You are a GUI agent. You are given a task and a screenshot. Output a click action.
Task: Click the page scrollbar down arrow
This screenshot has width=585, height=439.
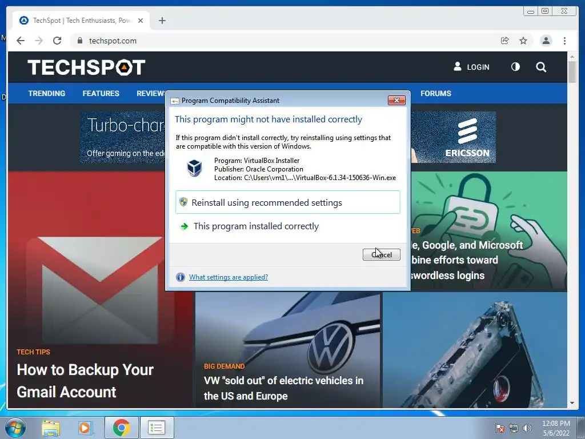572,403
